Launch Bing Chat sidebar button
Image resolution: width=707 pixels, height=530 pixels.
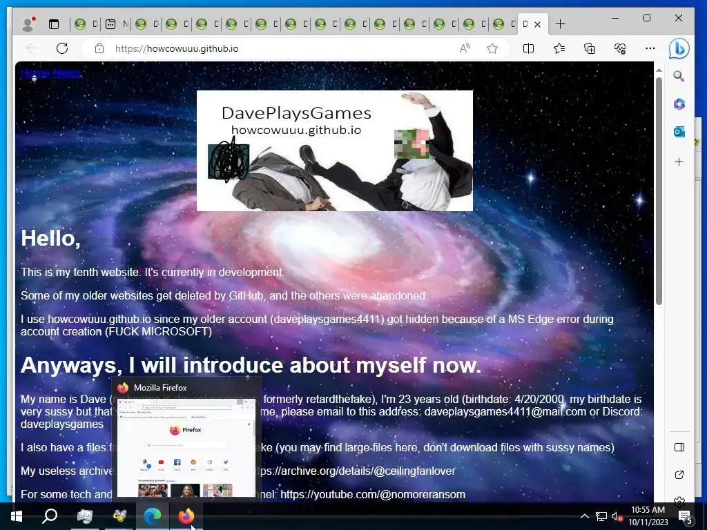tap(679, 48)
